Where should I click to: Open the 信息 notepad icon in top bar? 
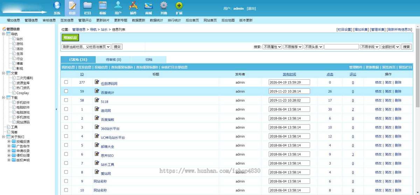(x=72, y=6)
